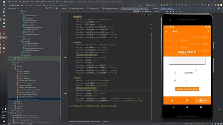This screenshot has height=125, width=223.
Task: Open the Pixel 2 API 30 device dropdown
Action: point(152,5)
